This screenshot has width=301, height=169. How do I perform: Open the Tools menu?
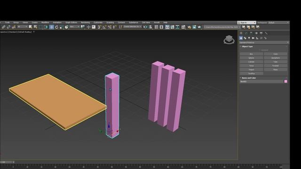pos(8,23)
